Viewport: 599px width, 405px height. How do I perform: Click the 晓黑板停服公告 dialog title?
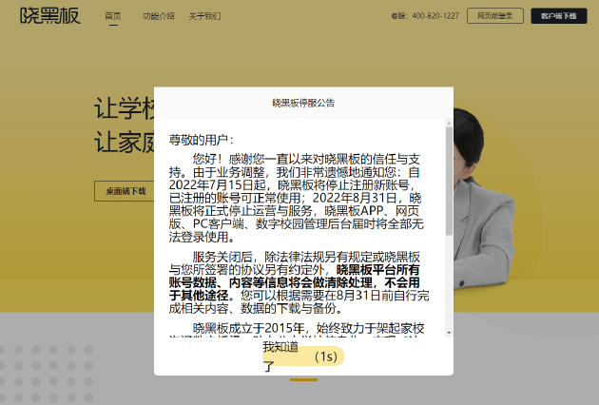[303, 103]
